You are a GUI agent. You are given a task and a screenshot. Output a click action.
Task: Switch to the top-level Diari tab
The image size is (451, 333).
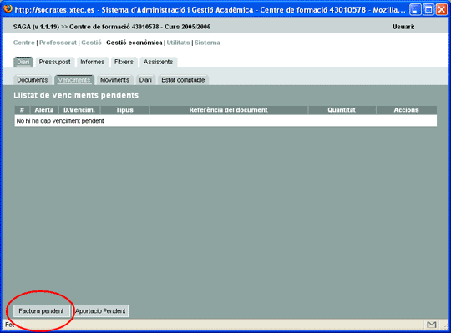(x=23, y=62)
